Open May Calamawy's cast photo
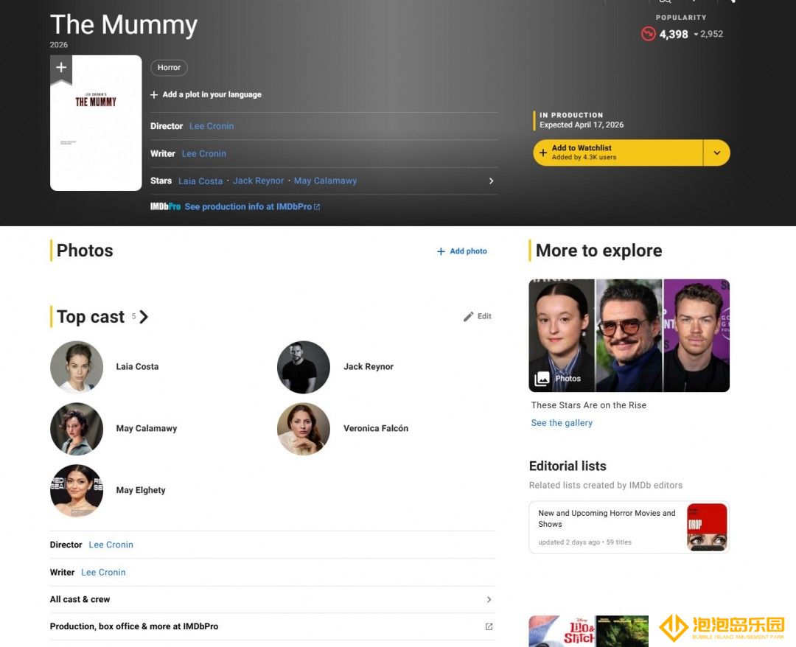 coord(77,429)
